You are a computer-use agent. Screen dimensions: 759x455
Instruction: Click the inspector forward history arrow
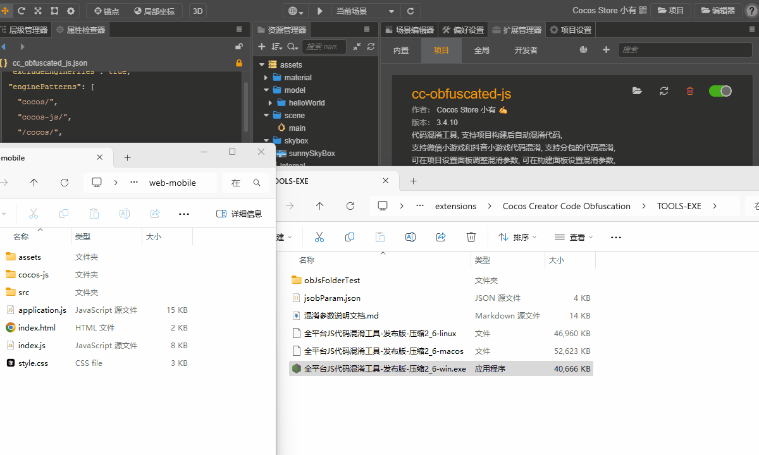coord(22,47)
